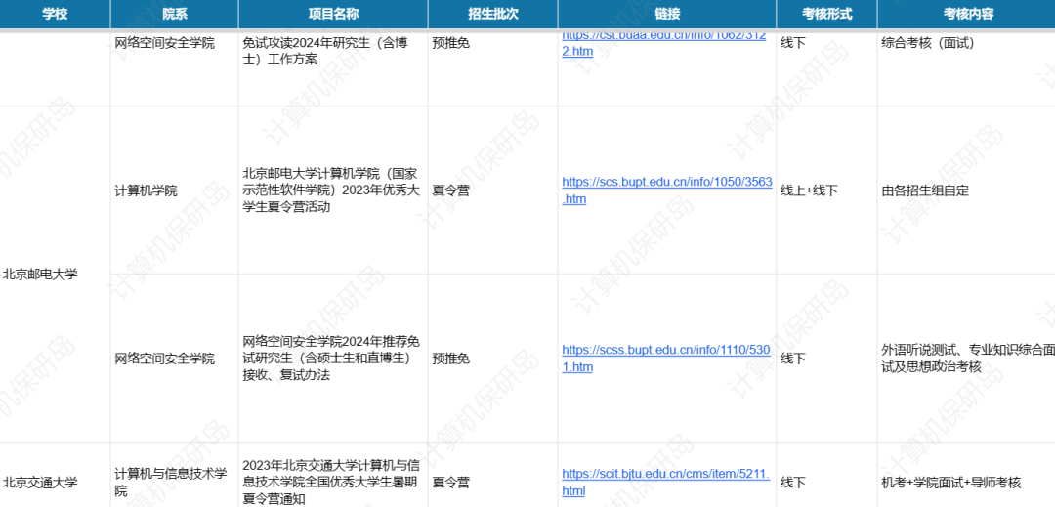Click the 招生批次 column header
Image resolution: width=1055 pixels, height=507 pixels.
click(492, 14)
